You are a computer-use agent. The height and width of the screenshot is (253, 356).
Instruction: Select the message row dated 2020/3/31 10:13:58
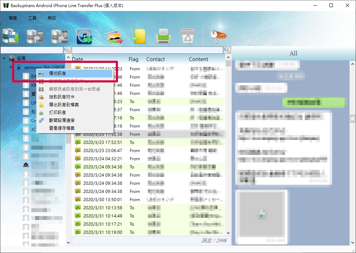(149, 208)
